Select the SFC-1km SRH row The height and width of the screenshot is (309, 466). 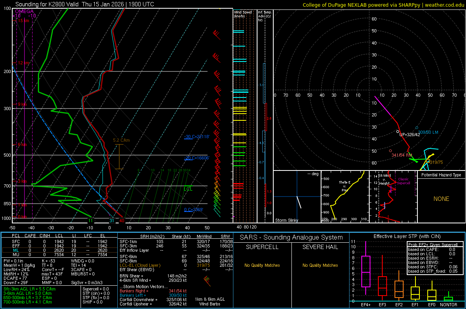pos(176,242)
